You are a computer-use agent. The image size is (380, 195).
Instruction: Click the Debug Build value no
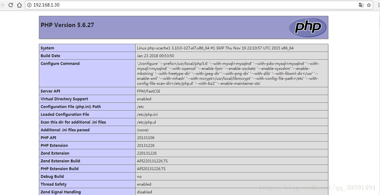click(x=139, y=176)
